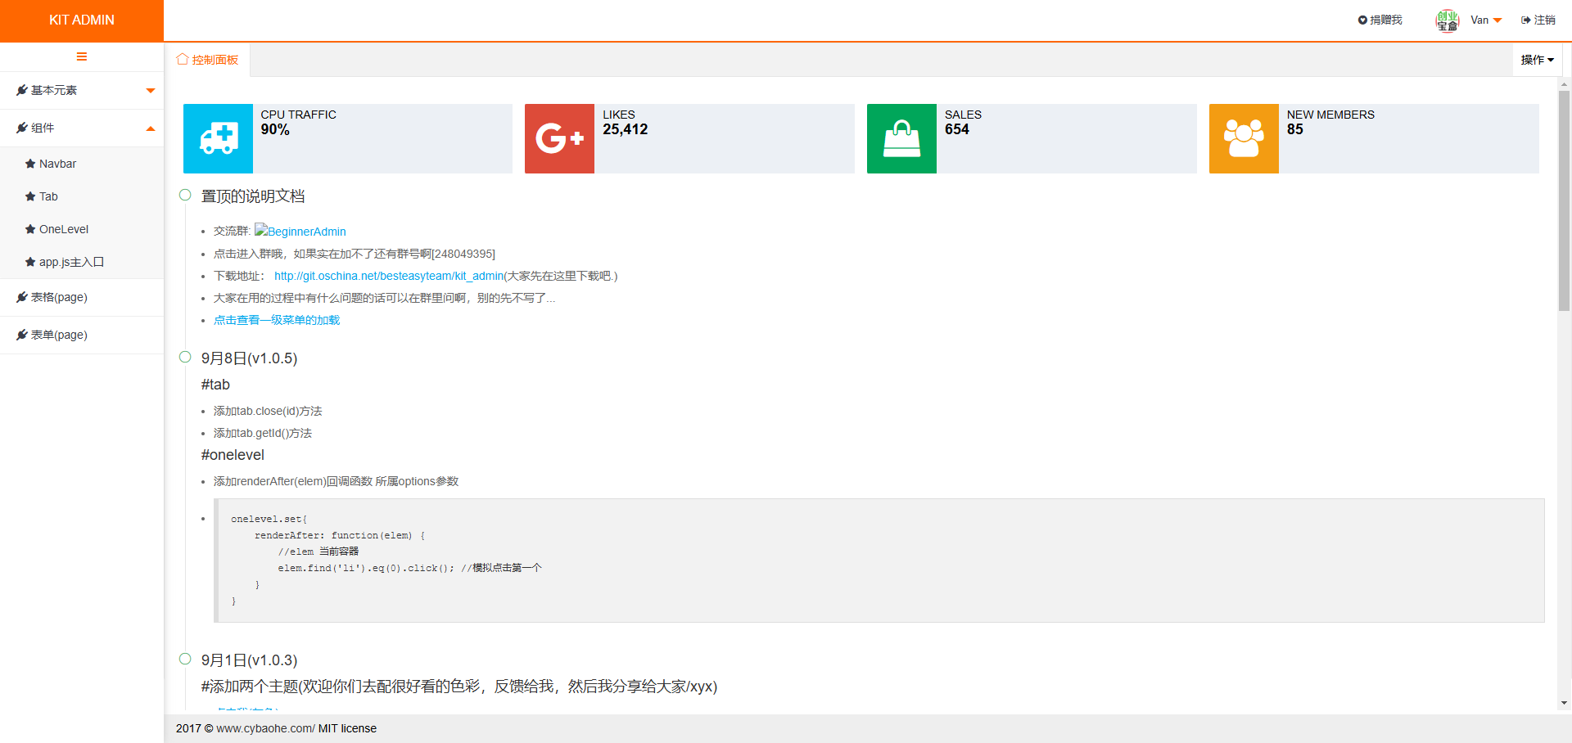Click the broken BeginnerAdmin image icon

coord(261,230)
